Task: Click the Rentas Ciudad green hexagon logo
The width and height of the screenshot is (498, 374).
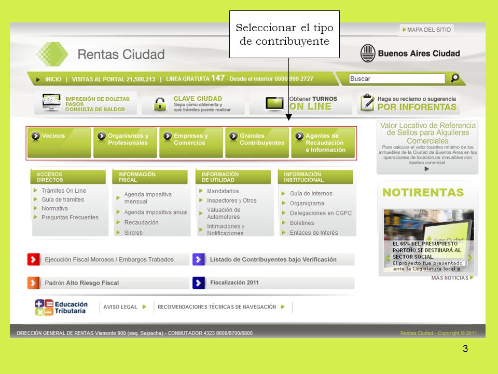Action: click(52, 54)
